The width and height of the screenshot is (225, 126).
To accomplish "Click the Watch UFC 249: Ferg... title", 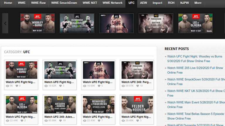I will (x=136, y=82).
